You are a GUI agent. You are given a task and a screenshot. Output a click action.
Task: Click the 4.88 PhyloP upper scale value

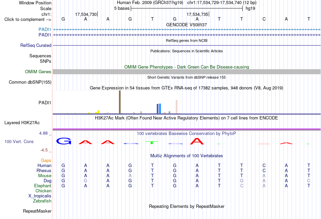pyautogui.click(x=43, y=133)
